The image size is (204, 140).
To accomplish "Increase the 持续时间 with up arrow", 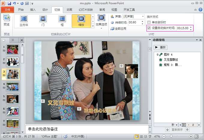I will (x=142, y=22).
